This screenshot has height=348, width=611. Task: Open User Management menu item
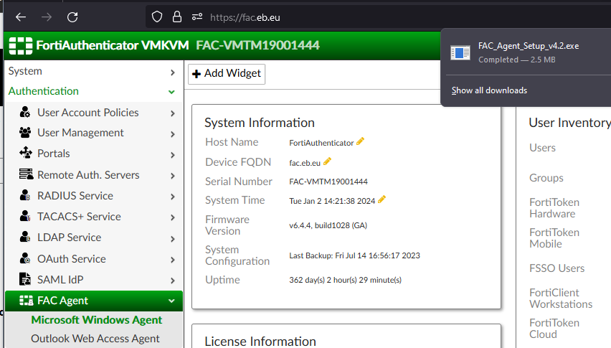click(80, 133)
